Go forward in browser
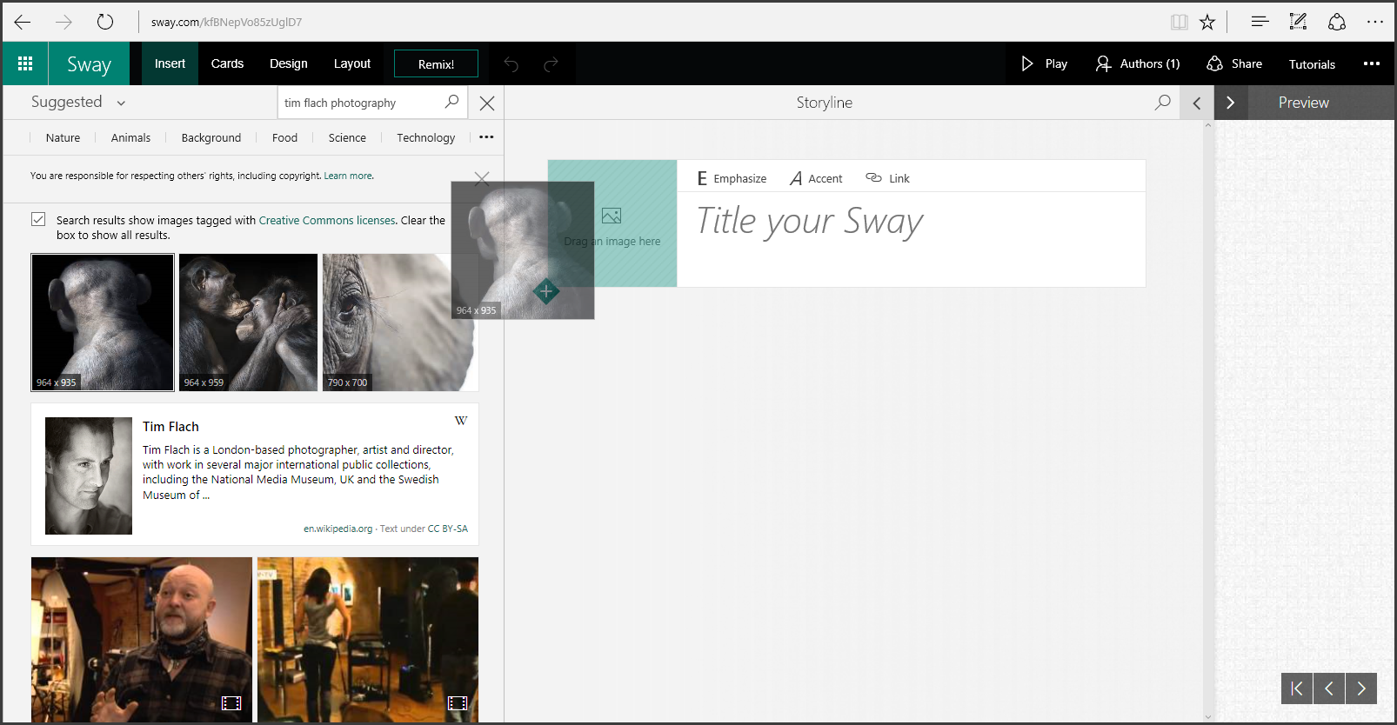Viewport: 1397px width, 725px height. [x=63, y=22]
